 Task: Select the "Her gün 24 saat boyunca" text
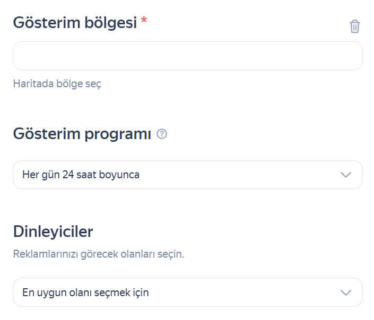click(81, 175)
